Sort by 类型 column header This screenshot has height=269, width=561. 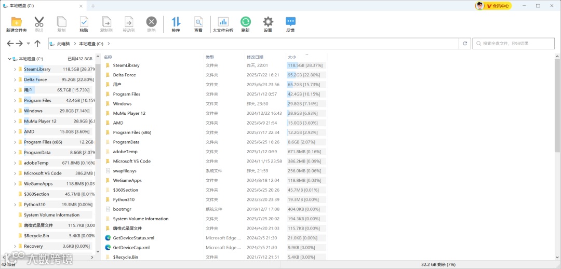pyautogui.click(x=210, y=57)
